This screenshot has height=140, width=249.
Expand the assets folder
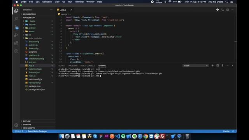pos(32,31)
